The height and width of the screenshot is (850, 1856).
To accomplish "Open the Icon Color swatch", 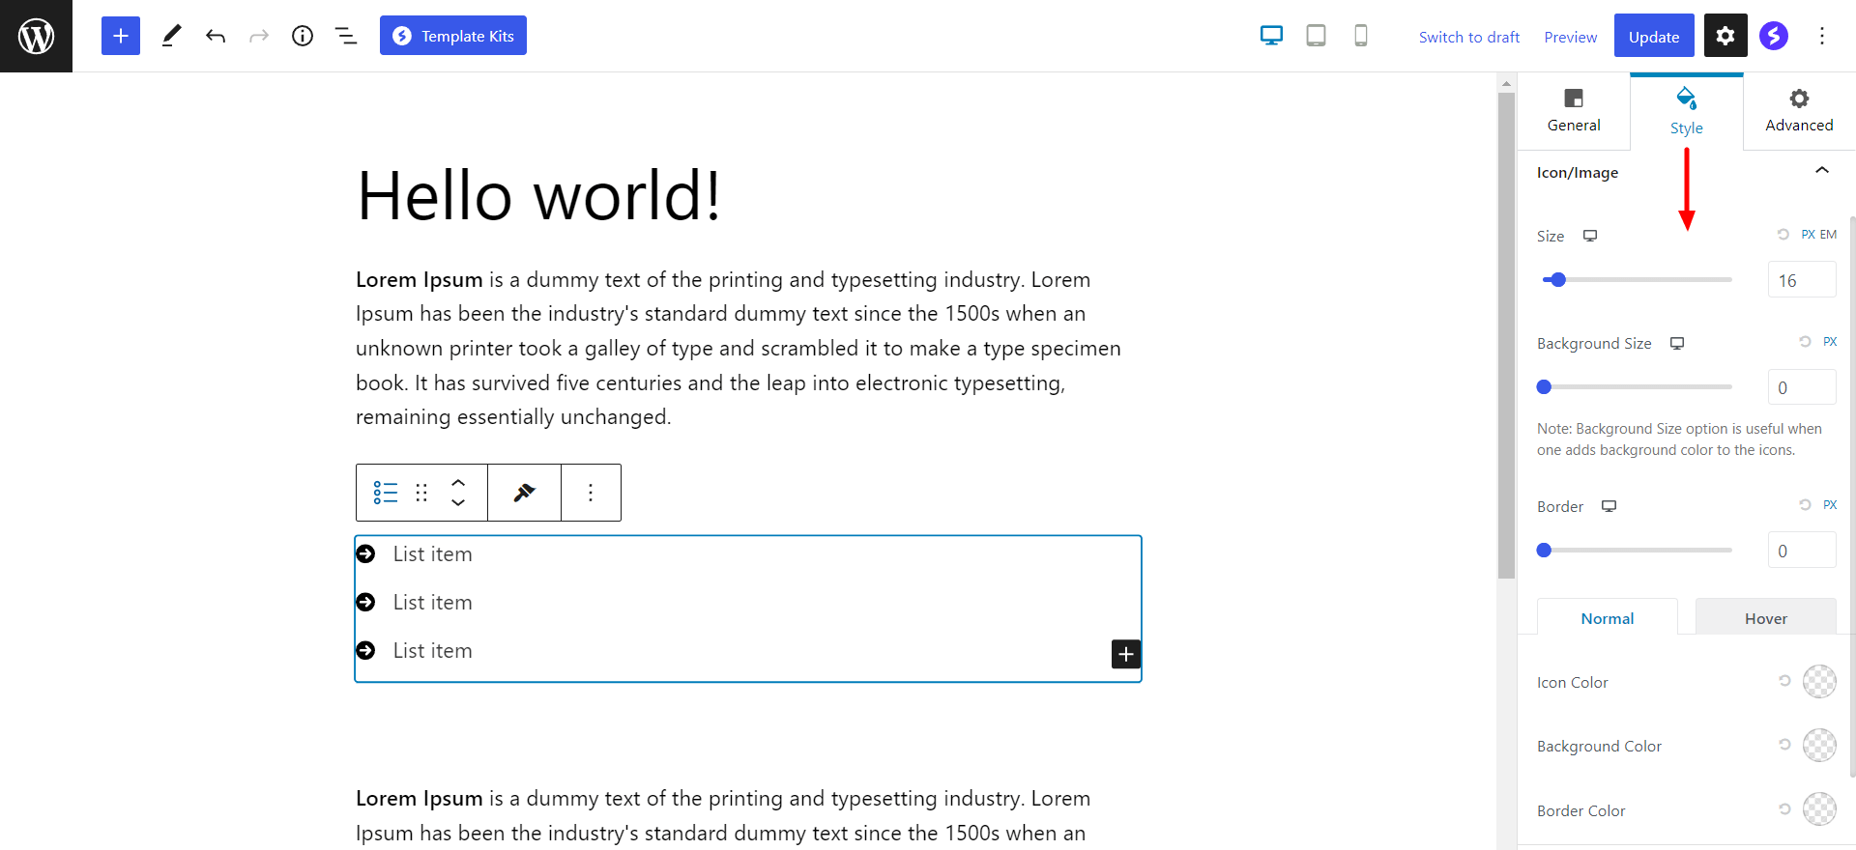I will [1818, 681].
